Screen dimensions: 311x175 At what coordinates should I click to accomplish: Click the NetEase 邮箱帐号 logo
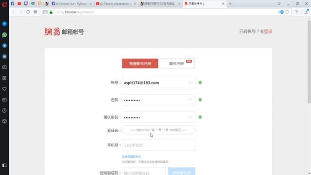pyautogui.click(x=64, y=32)
